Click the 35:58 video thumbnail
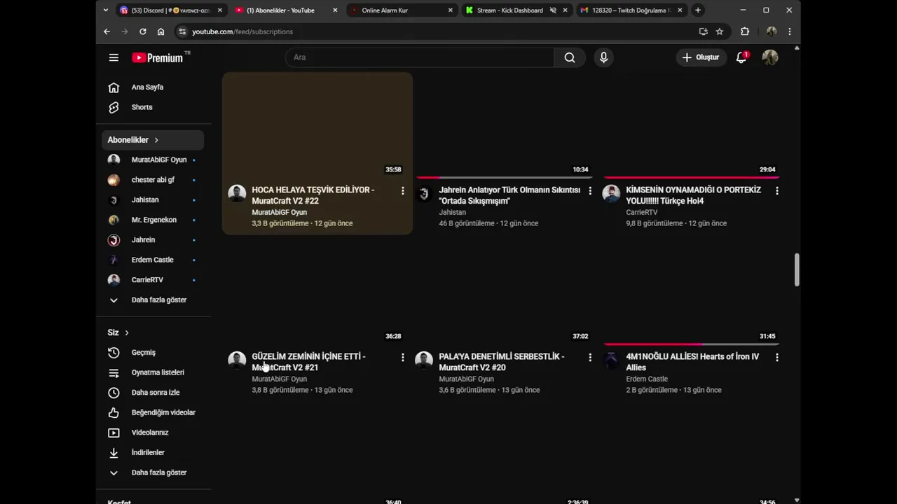 pos(317,125)
